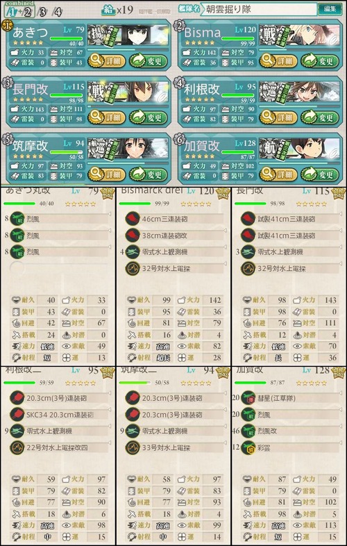Click 筑摩改's green HP bar

[x=67, y=152]
